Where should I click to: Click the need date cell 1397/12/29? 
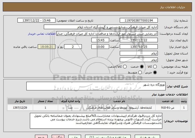pos(20,108)
